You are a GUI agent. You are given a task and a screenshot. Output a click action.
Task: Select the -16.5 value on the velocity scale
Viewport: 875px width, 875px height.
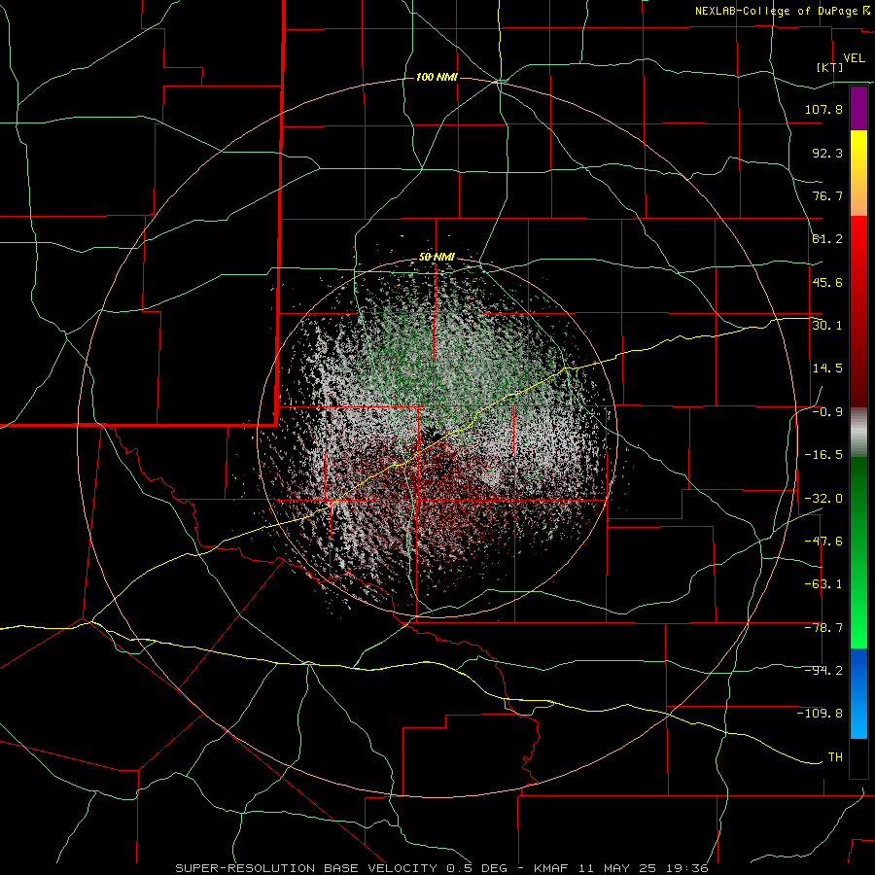823,455
